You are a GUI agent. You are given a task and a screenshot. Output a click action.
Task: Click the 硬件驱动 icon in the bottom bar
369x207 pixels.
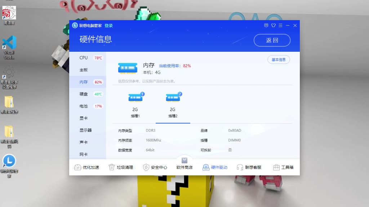pos(206,167)
